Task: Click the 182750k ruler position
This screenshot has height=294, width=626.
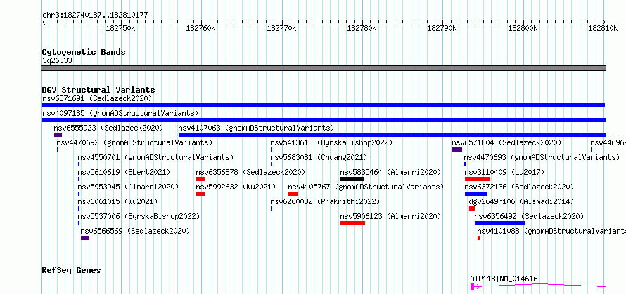Action: click(x=120, y=29)
